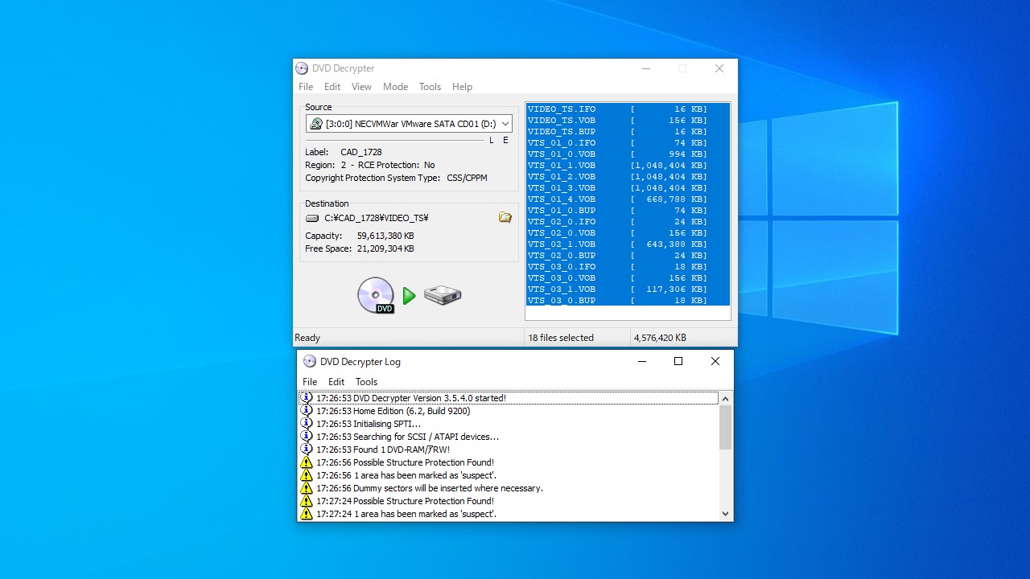Click info icon beside 'Initialising SPTI' entry

tap(307, 423)
